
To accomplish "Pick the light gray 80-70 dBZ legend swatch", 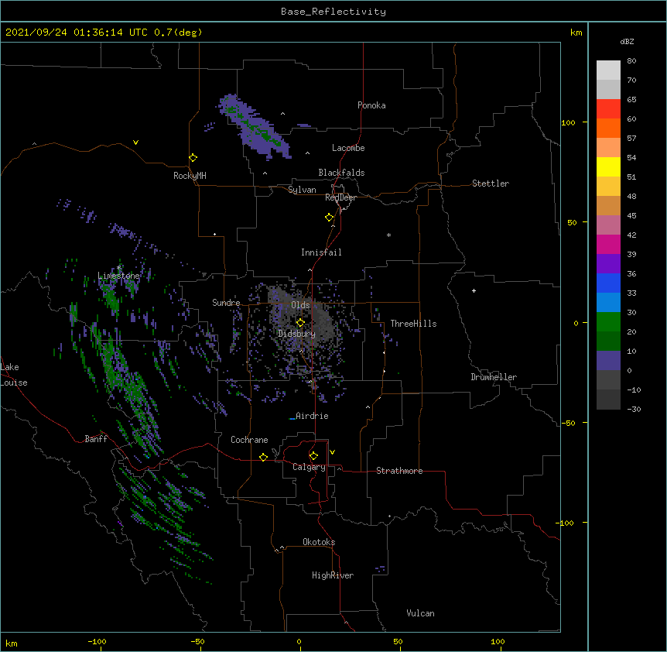I will pos(608,70).
